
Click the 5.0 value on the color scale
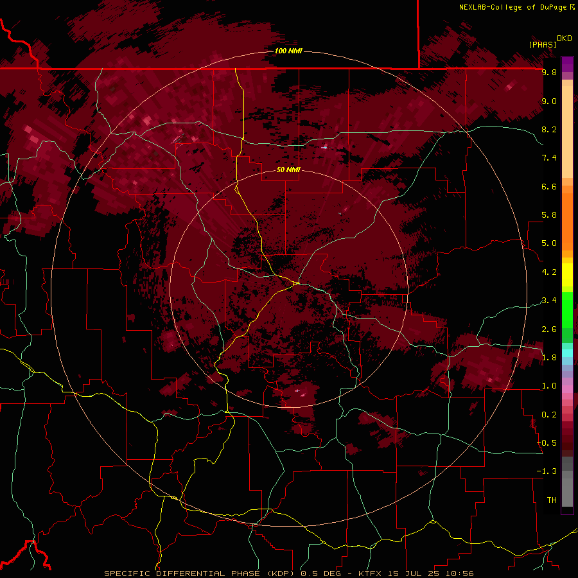coord(549,243)
